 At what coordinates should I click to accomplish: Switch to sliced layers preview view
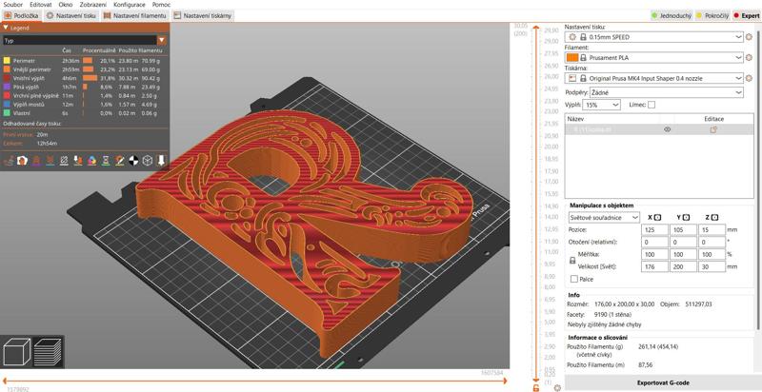(x=46, y=354)
